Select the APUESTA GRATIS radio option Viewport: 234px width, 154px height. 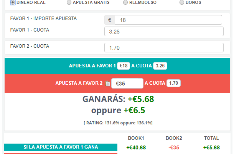[69, 2]
